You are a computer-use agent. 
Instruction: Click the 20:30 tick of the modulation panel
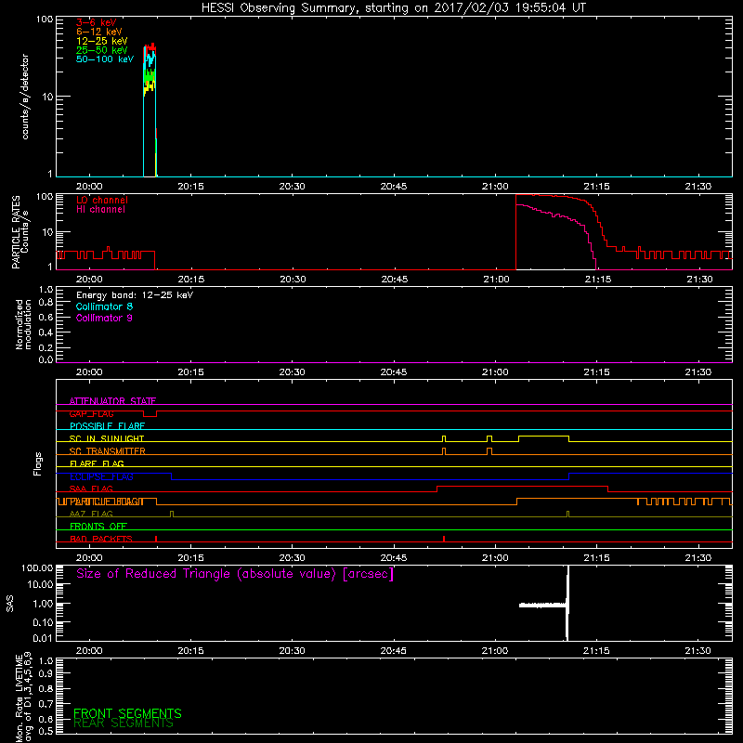coord(292,372)
